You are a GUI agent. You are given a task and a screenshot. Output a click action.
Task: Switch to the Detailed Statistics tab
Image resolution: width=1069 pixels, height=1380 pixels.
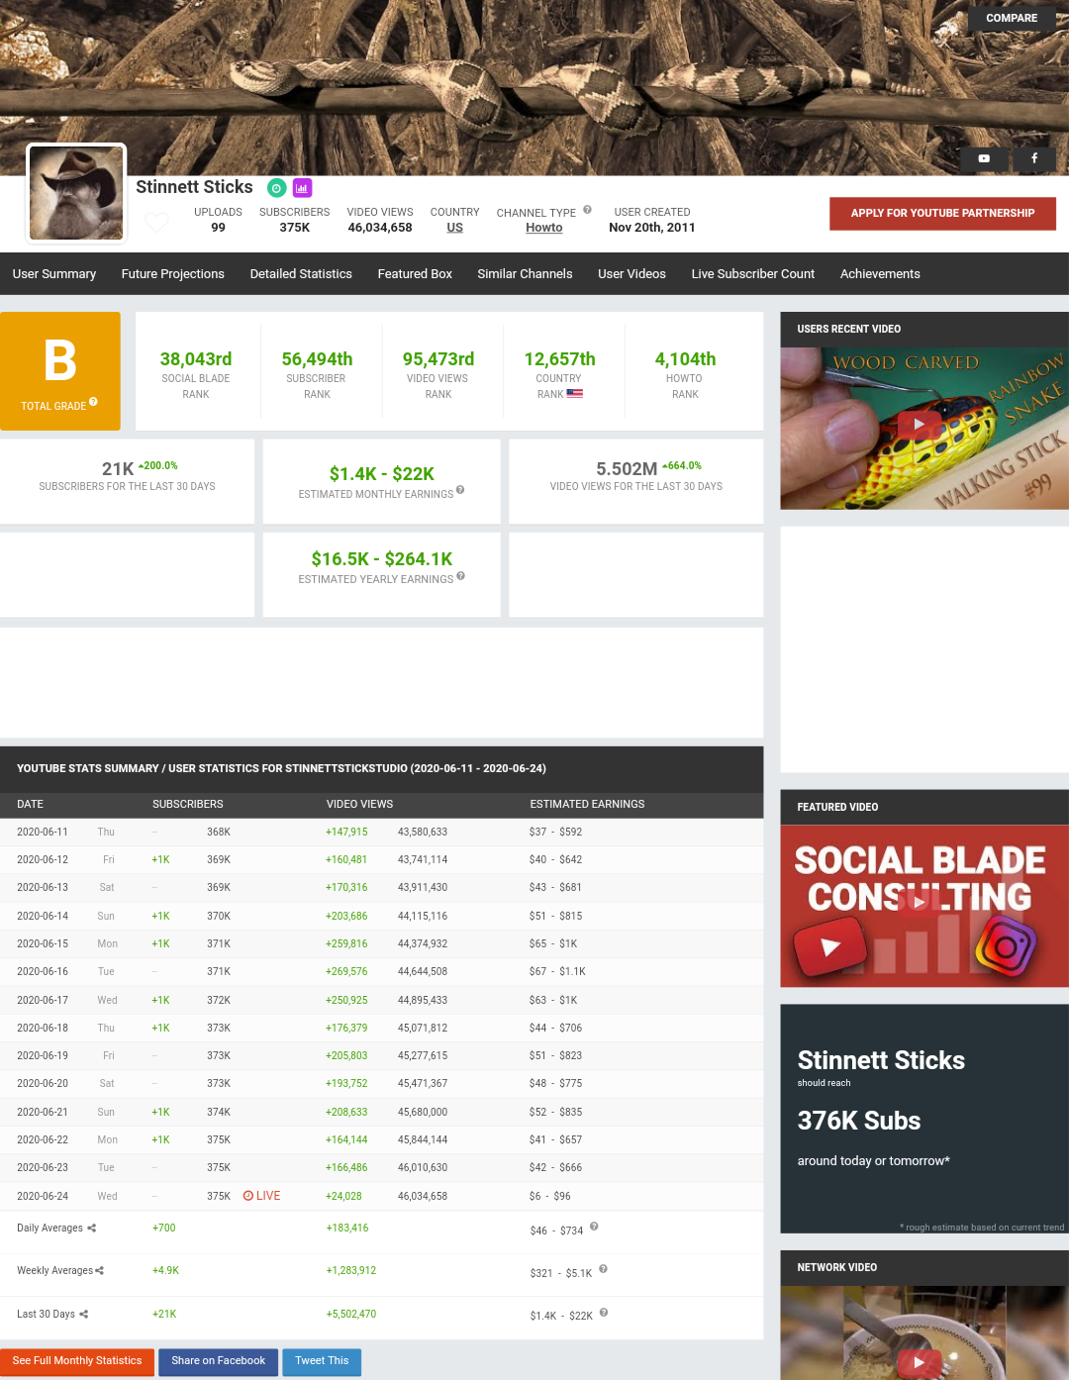pos(301,274)
